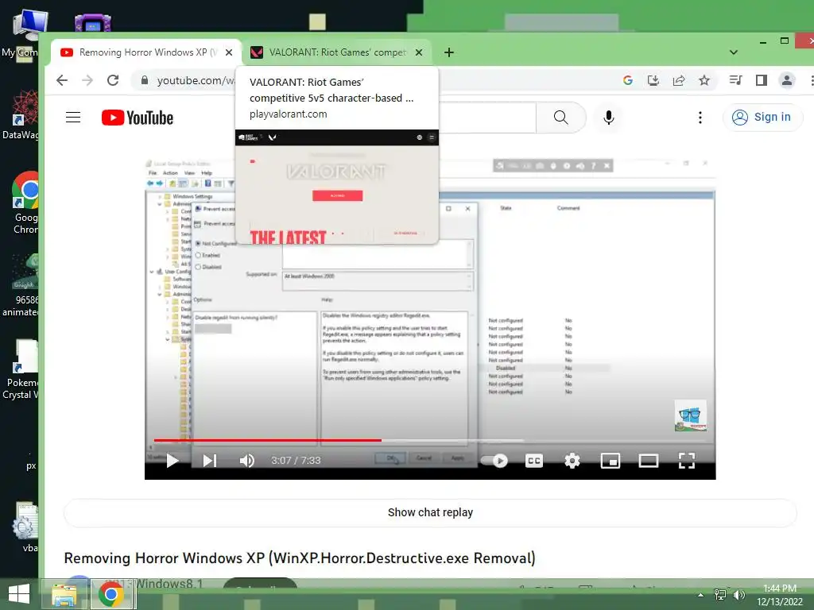Expand the tab search dropdown arrow
814x610 pixels.
click(733, 52)
